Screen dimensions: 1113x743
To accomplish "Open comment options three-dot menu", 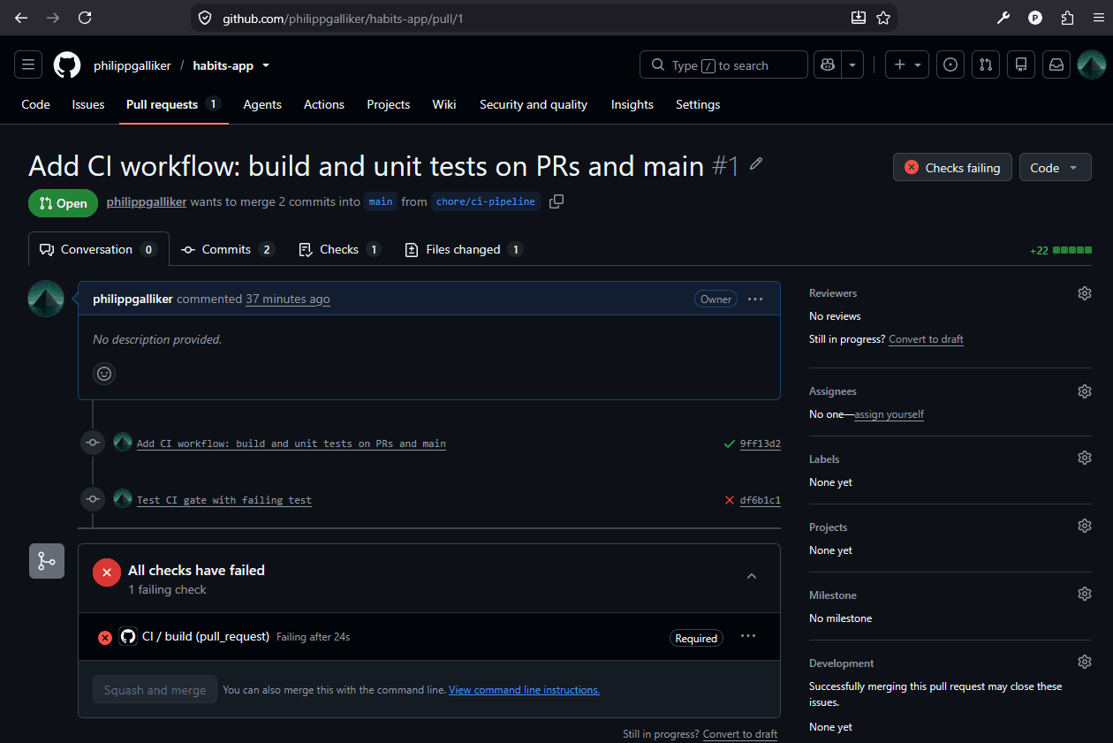I will (755, 299).
